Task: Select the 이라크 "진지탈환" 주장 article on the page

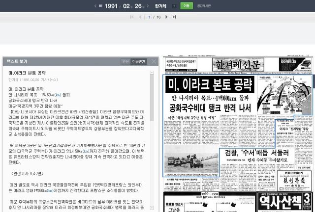Action: pos(294,129)
